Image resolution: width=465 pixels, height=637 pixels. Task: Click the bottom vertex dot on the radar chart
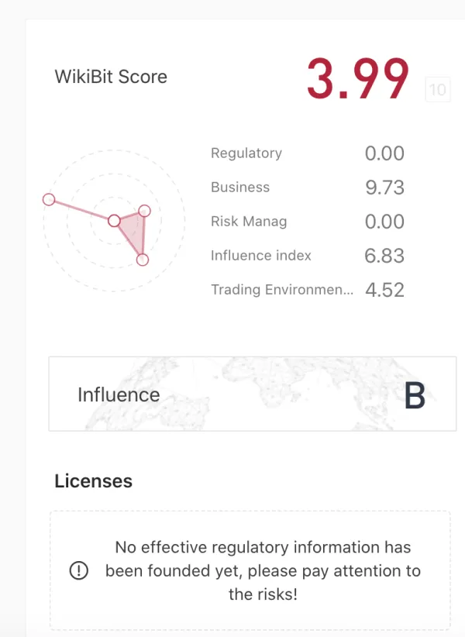[142, 259]
